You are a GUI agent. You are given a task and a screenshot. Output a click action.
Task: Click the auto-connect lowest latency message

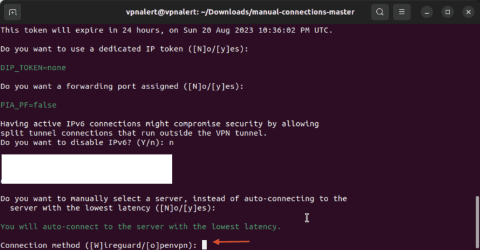pyautogui.click(x=141, y=226)
